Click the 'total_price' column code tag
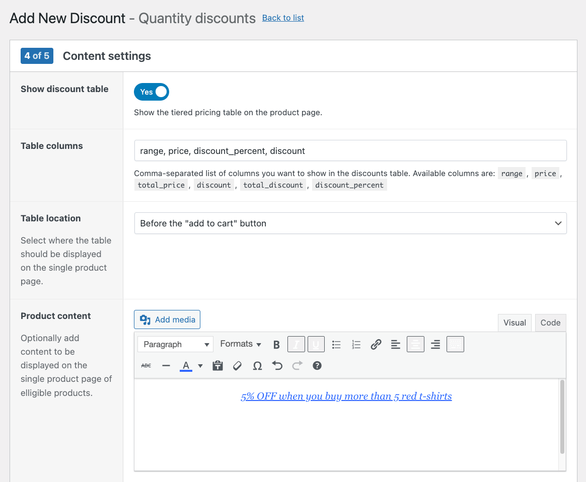This screenshot has height=482, width=586. (161, 185)
